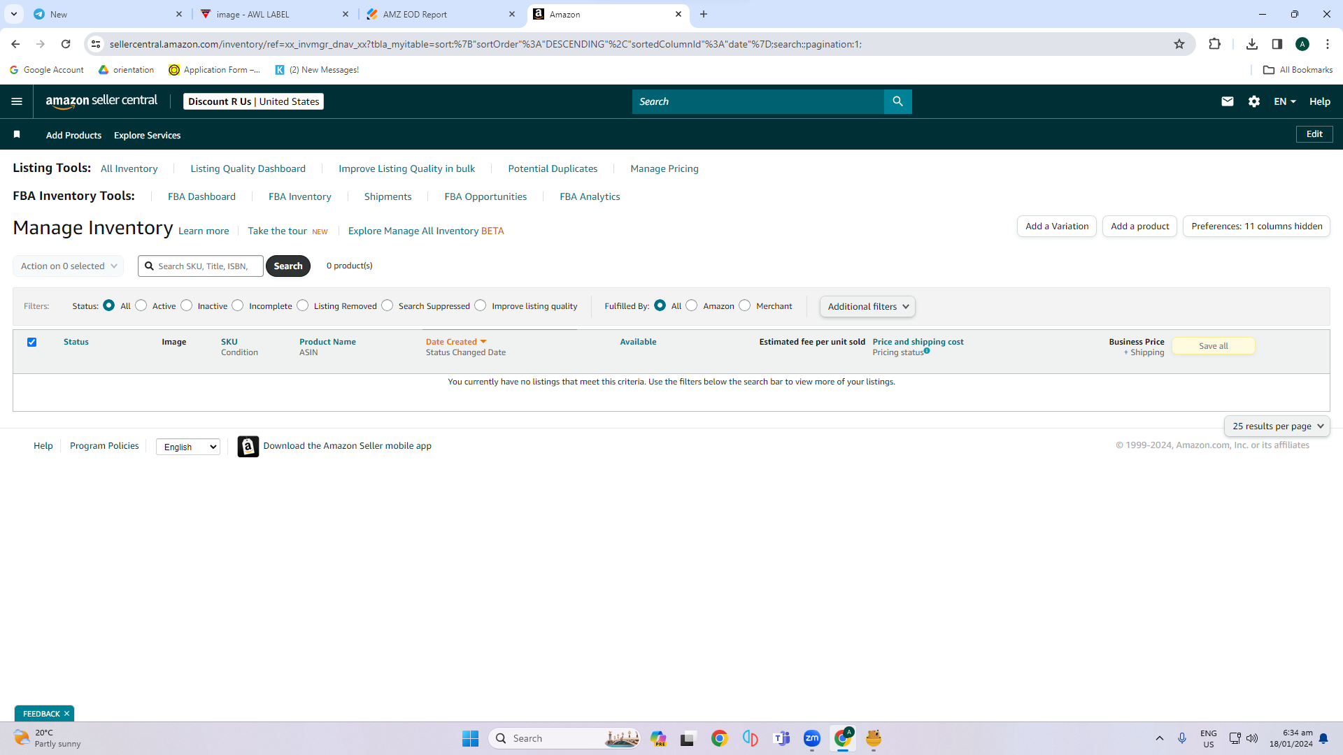Image resolution: width=1343 pixels, height=755 pixels.
Task: Open the FBA Dashboard link
Action: [201, 196]
